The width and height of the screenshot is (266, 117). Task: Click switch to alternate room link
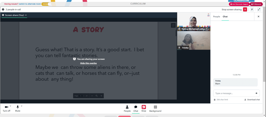(x=30, y=4)
